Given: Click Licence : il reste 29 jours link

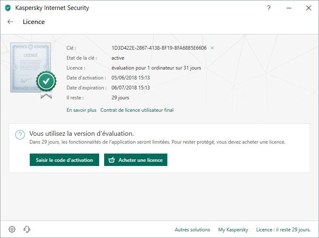Looking at the screenshot, I should click(283, 230).
